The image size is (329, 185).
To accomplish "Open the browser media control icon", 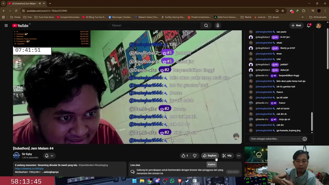I will (313, 11).
